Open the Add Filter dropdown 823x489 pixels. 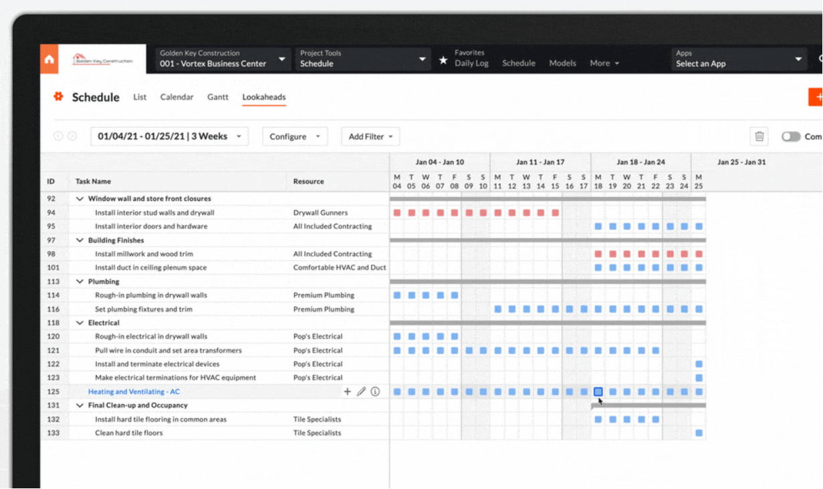tap(370, 136)
